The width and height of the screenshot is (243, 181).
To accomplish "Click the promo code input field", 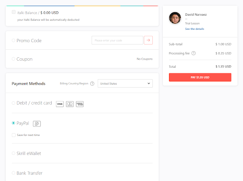I will pyautogui.click(x=117, y=40).
